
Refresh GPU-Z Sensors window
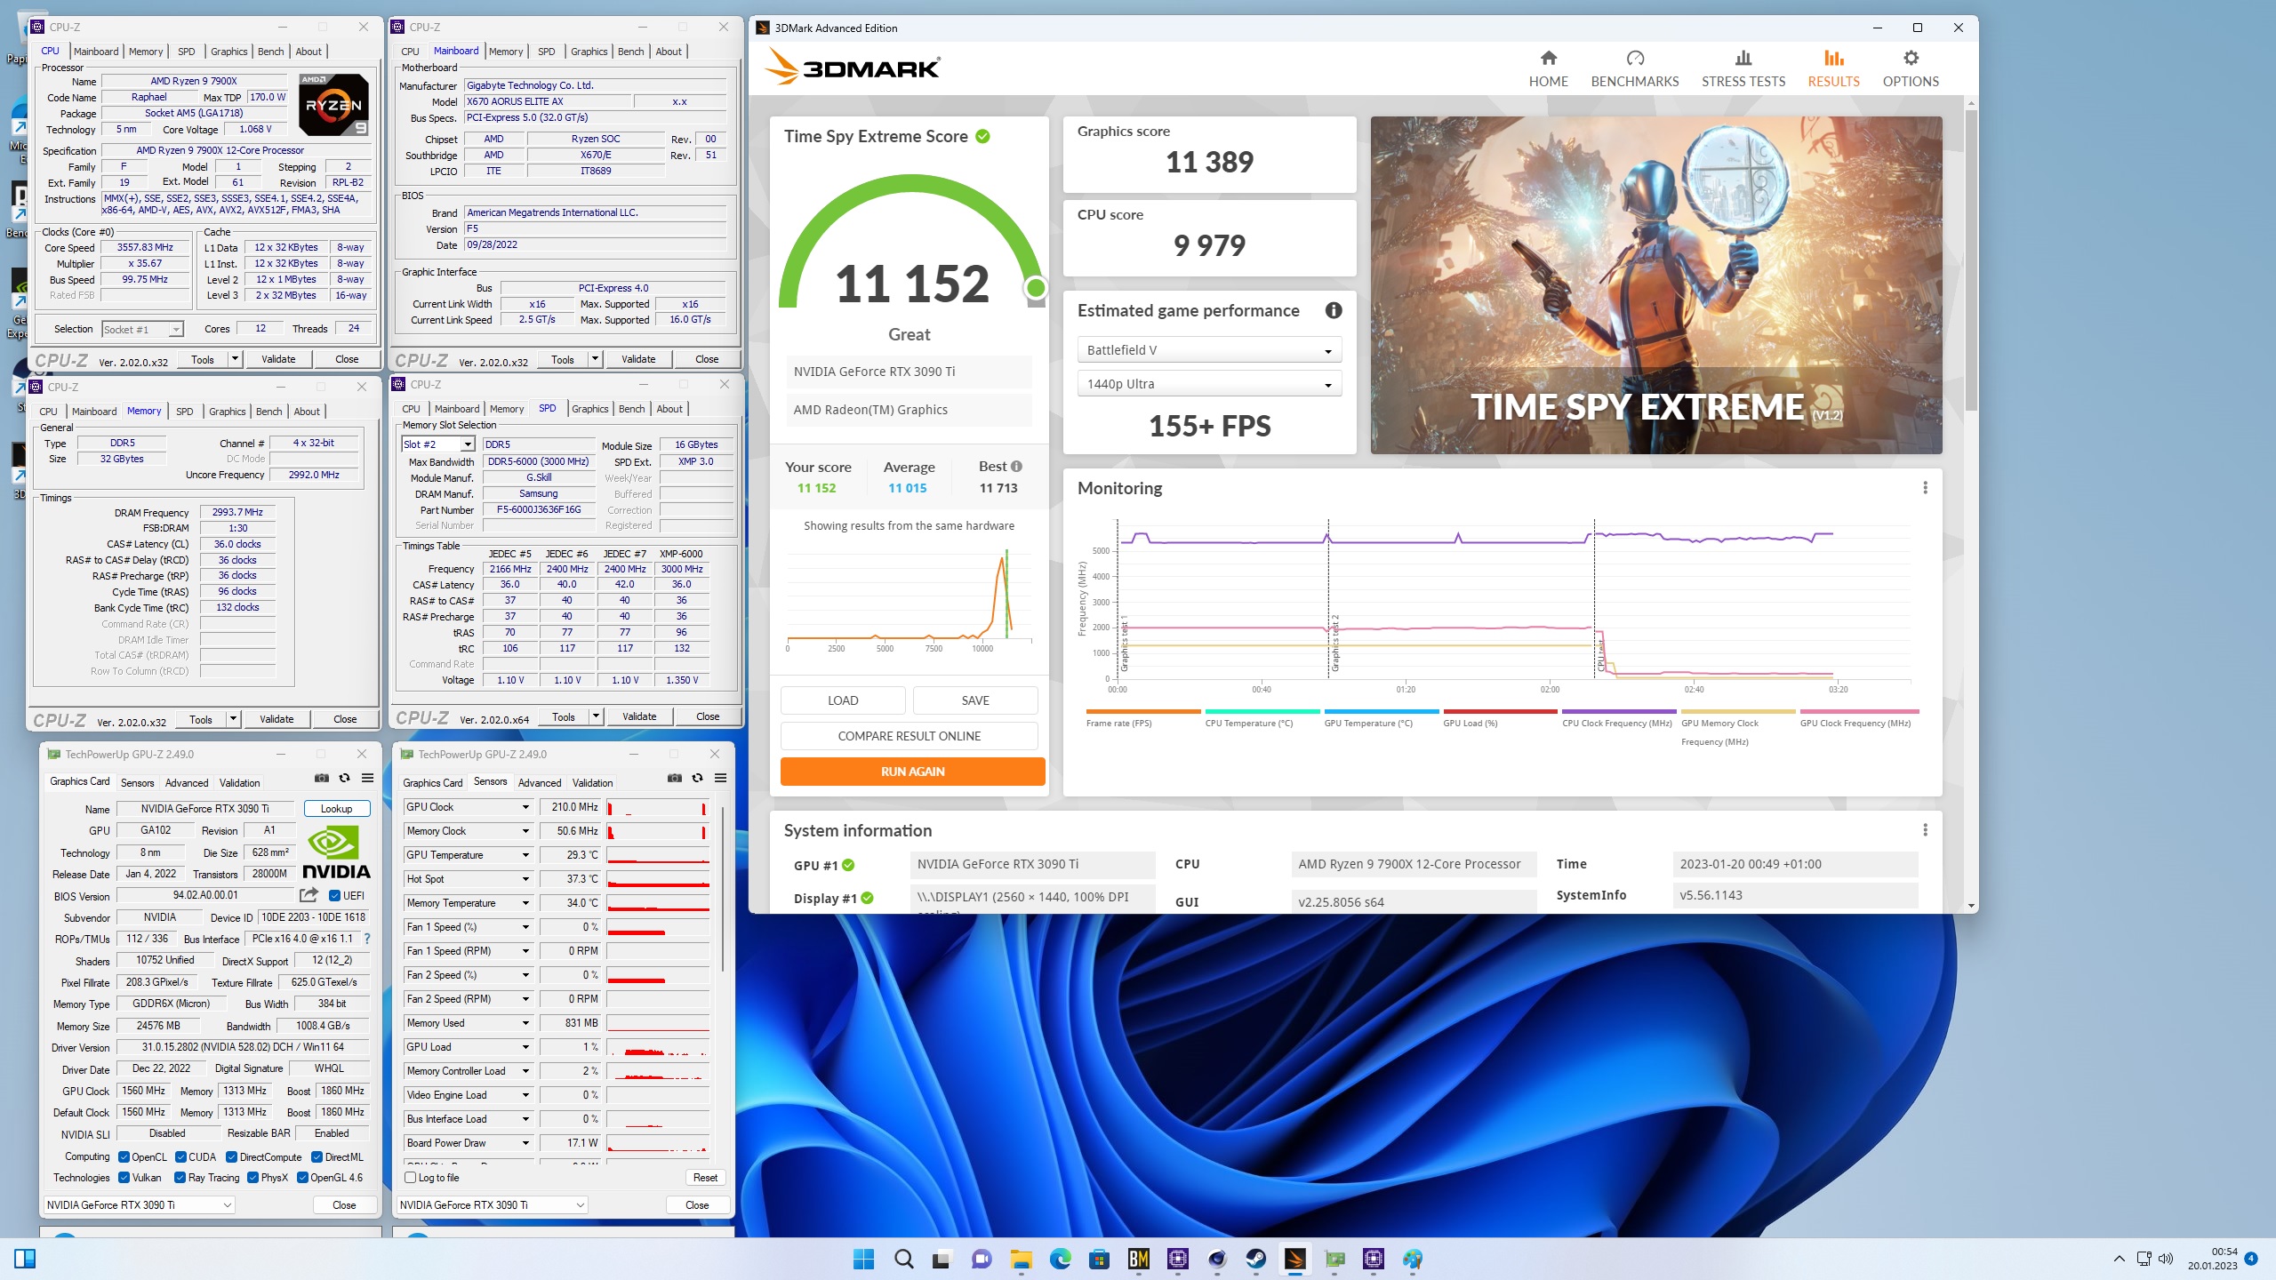(697, 779)
